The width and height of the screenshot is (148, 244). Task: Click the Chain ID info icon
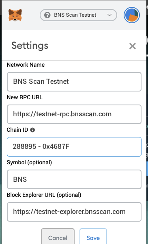[x=32, y=130]
